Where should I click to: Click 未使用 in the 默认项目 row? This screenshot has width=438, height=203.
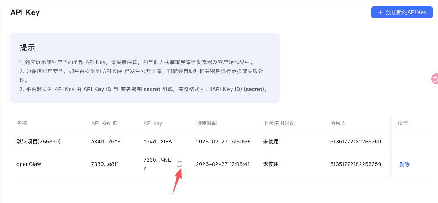click(271, 142)
